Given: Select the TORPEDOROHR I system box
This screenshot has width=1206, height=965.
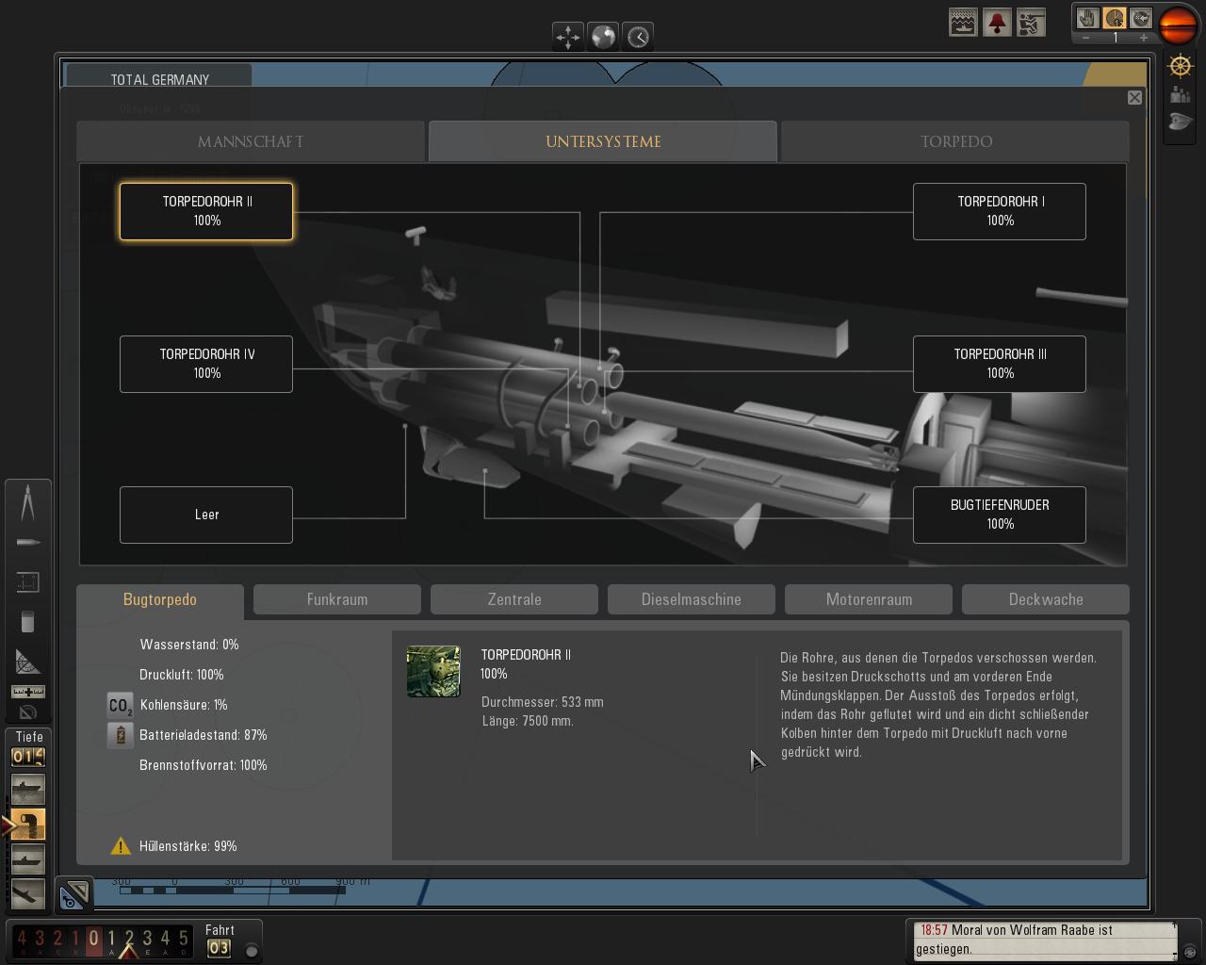Looking at the screenshot, I should click(x=1000, y=211).
